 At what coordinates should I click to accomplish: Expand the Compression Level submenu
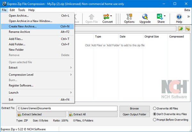[37, 74]
